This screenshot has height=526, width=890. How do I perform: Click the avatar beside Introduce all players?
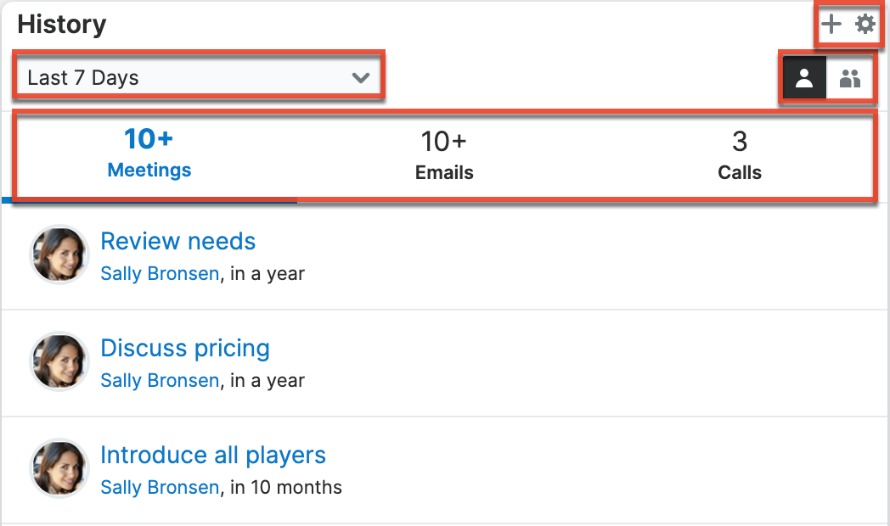coord(59,468)
